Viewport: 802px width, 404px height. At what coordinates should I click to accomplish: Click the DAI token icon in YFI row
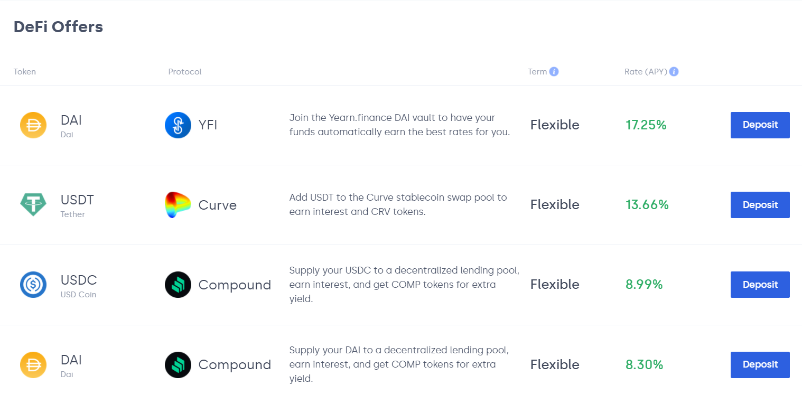click(x=33, y=125)
